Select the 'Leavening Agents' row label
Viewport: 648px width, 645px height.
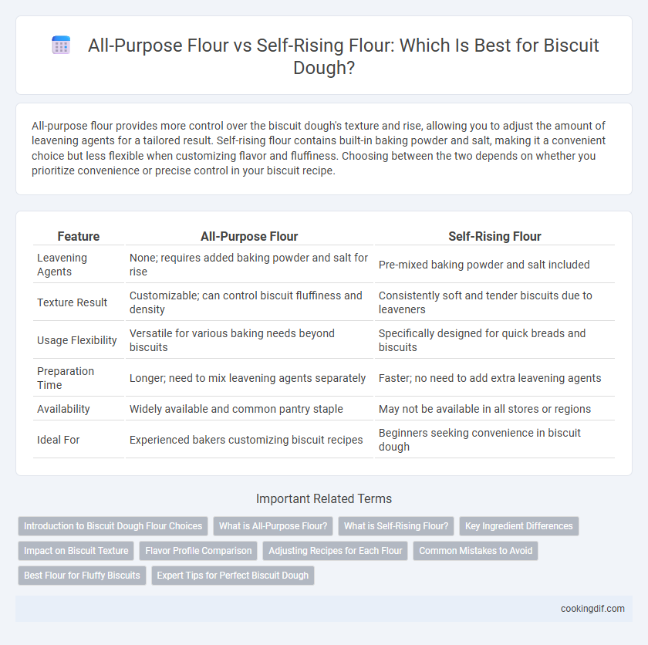[x=62, y=265]
